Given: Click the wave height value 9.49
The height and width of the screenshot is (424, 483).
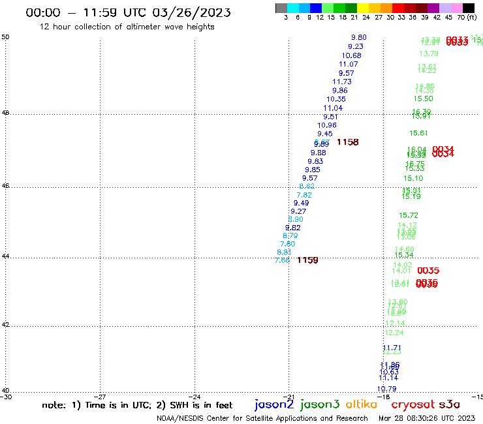Looking at the screenshot, I should [301, 203].
